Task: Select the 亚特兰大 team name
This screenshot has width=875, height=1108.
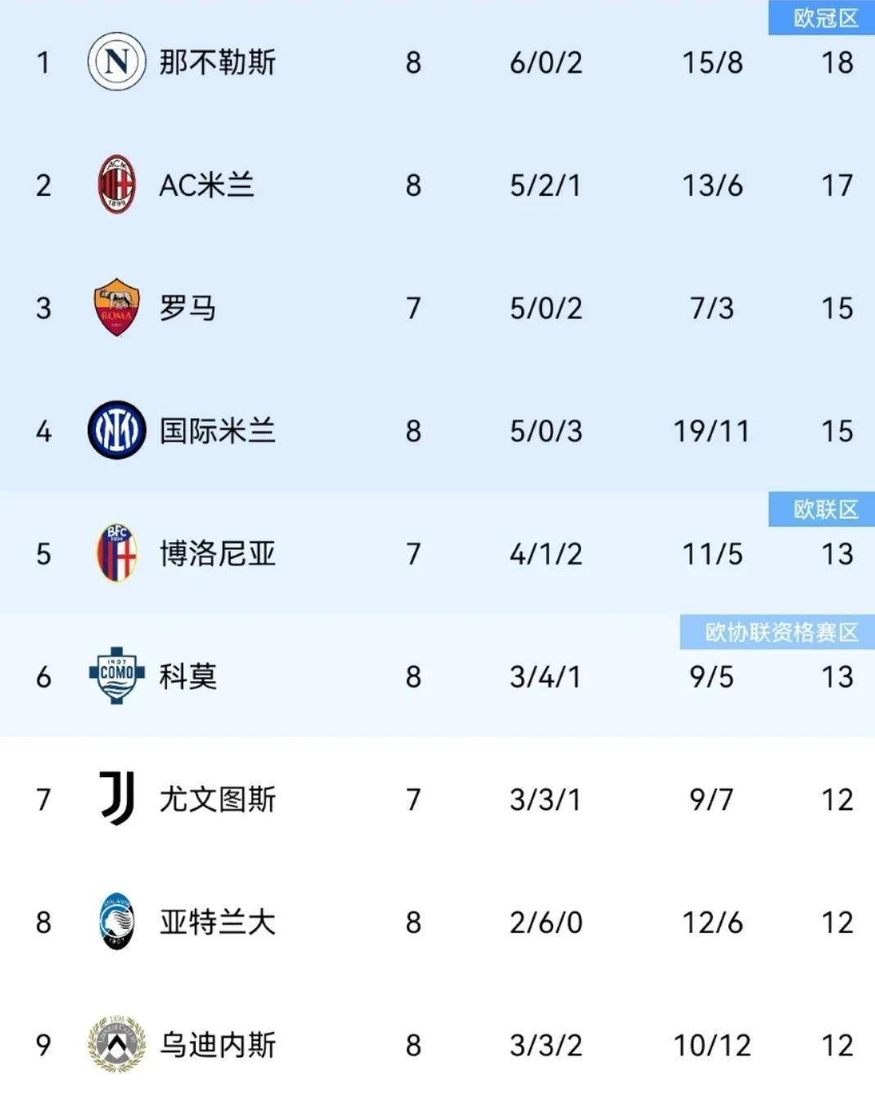Action: tap(217, 922)
